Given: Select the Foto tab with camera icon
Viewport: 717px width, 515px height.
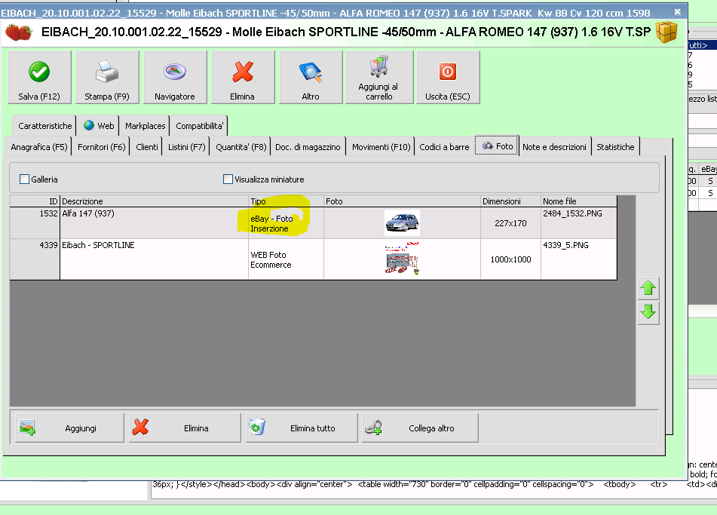Looking at the screenshot, I should 497,146.
